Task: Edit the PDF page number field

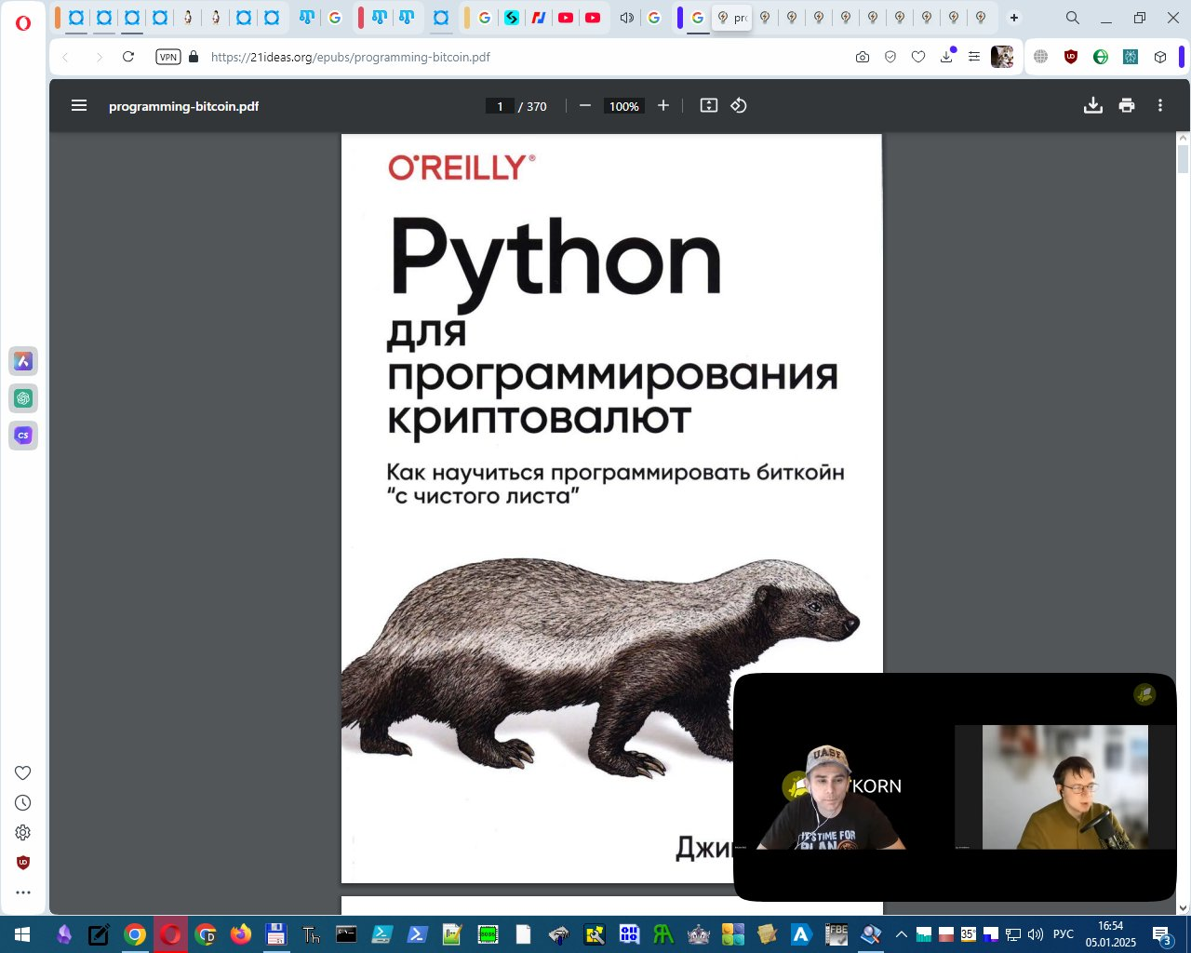Action: (500, 106)
